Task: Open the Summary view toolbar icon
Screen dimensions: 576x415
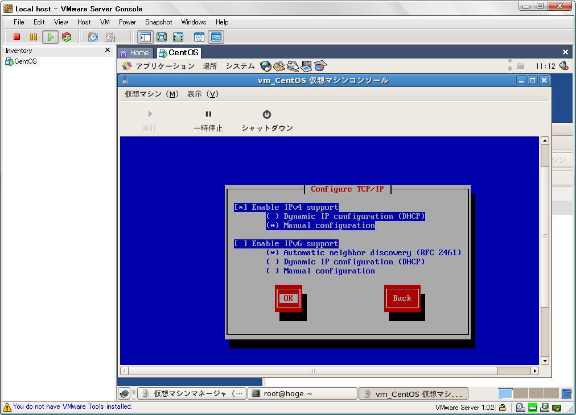Action: tap(199, 37)
